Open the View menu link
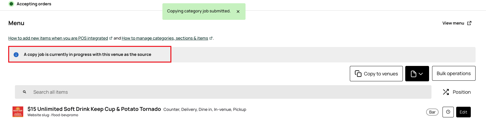 tap(453, 23)
